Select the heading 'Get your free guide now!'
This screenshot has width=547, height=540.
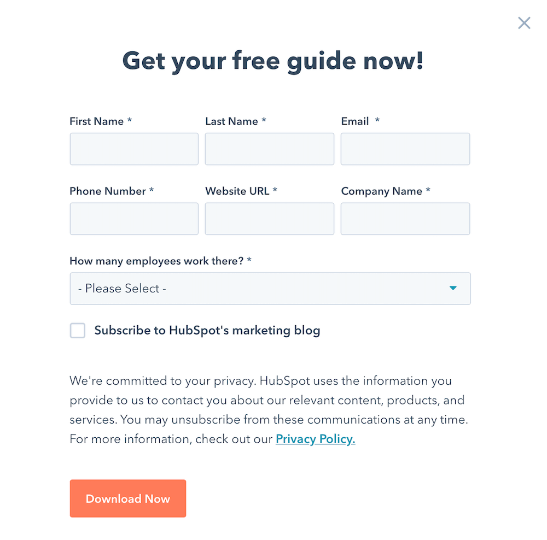tap(273, 61)
